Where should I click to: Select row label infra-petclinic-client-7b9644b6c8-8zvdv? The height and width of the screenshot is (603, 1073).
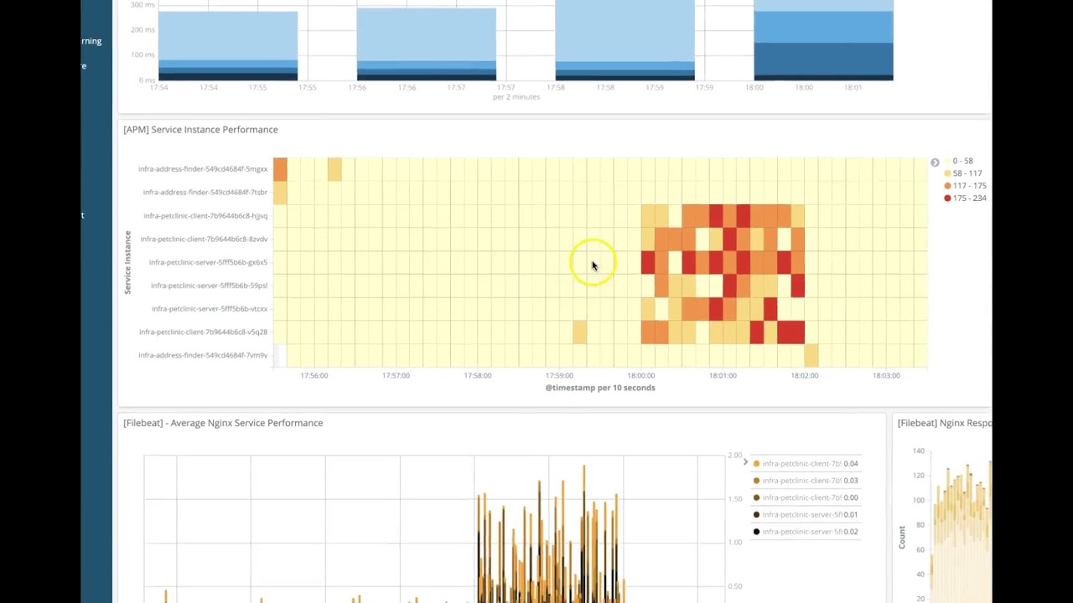coord(204,240)
